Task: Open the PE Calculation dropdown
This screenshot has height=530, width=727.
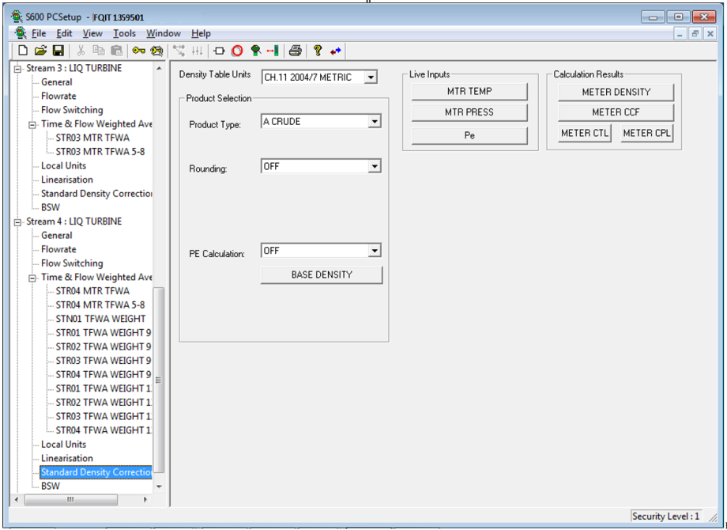Action: (375, 251)
